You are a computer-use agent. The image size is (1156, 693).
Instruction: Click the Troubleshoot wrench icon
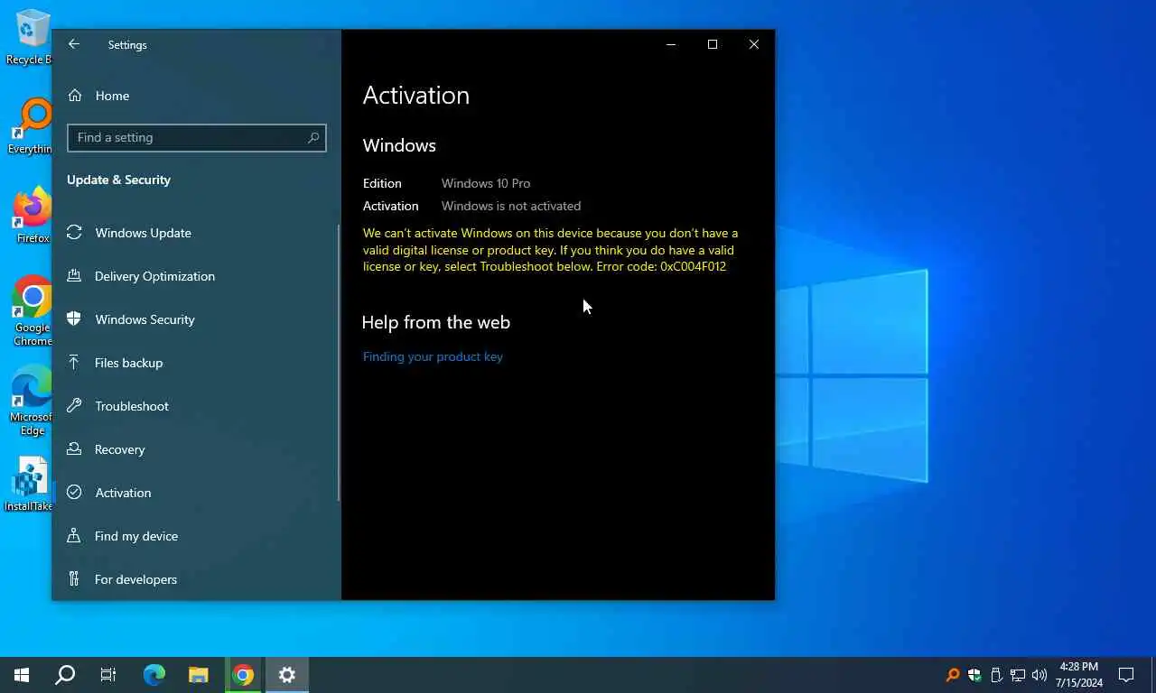coord(75,406)
